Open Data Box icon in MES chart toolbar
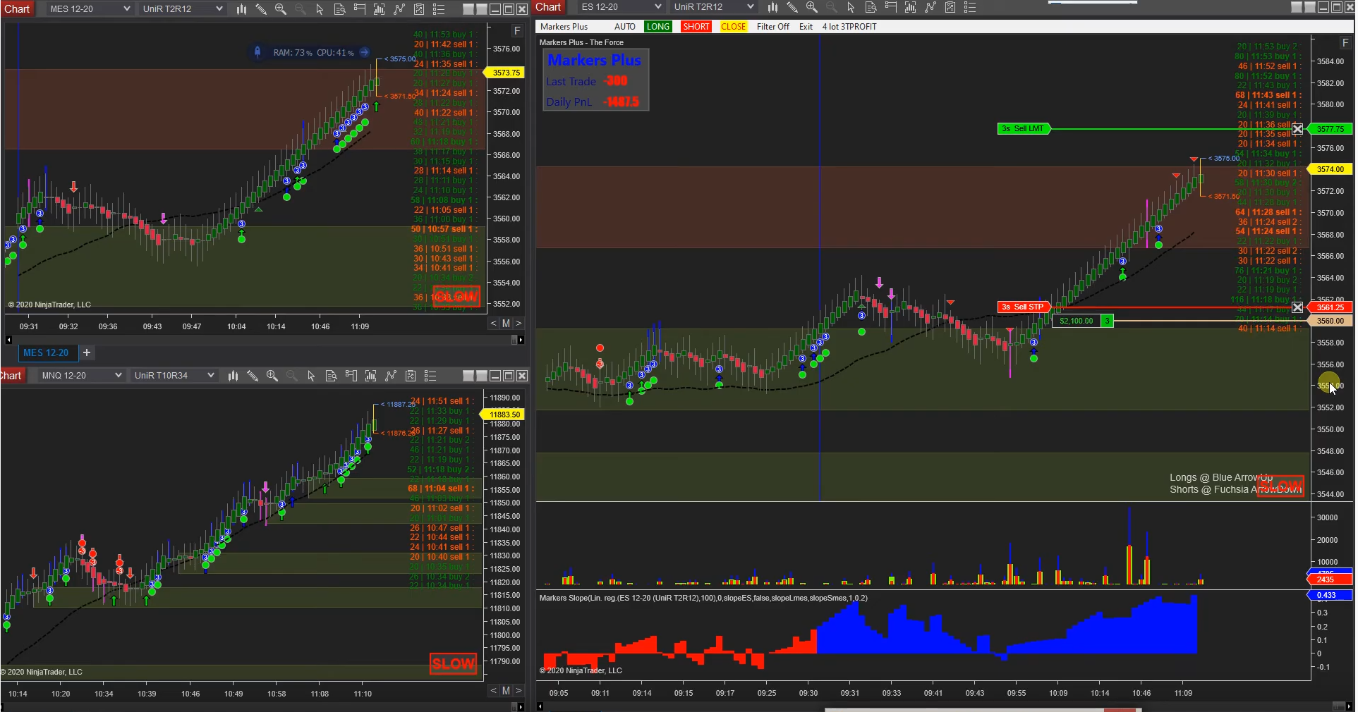The width and height of the screenshot is (1358, 712). tap(339, 9)
